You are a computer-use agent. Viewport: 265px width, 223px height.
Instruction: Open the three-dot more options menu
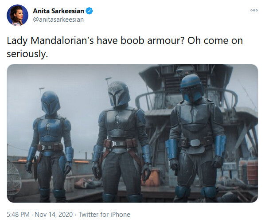(254, 10)
